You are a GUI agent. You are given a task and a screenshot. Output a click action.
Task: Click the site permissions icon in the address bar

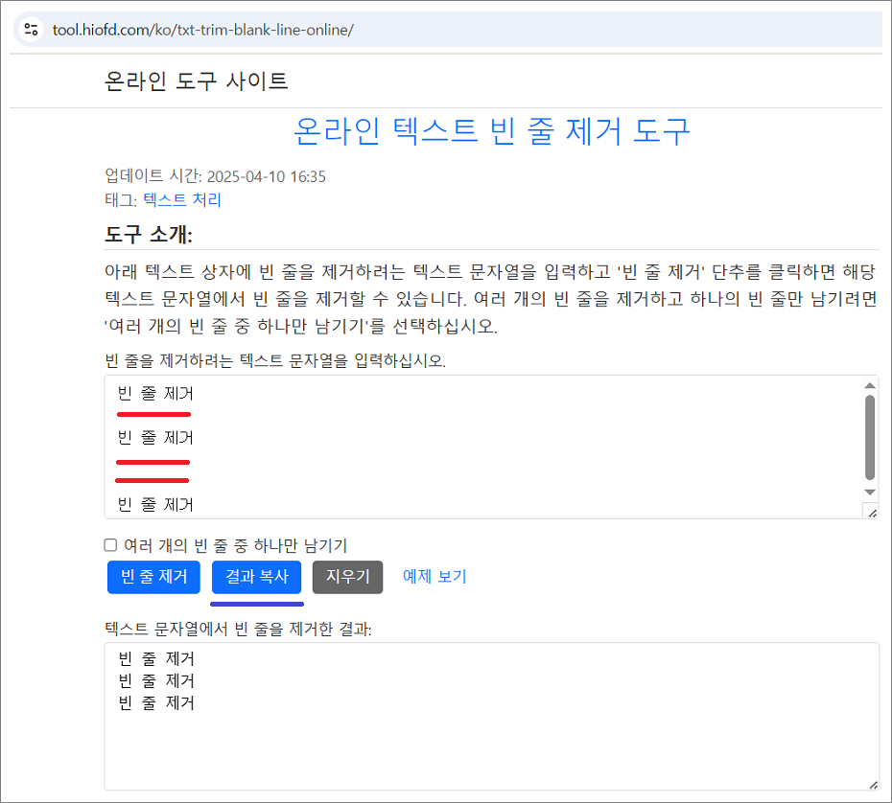click(x=29, y=30)
